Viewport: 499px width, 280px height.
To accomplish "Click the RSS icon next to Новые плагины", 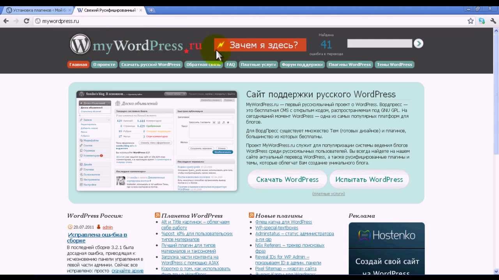I will tap(251, 215).
